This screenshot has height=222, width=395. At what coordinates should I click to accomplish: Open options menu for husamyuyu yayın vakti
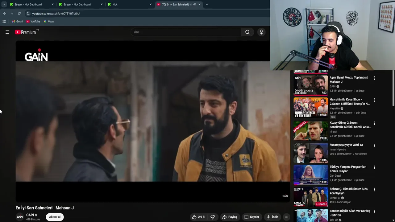[375, 146]
